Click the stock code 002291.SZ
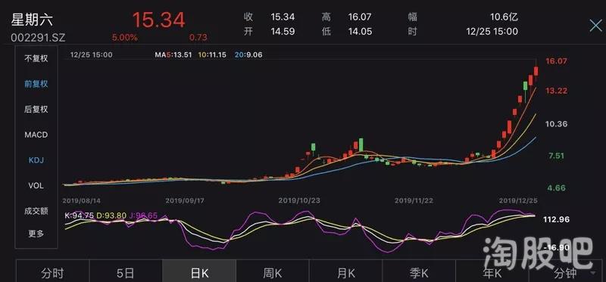Image resolution: width=606 pixels, height=282 pixels. coord(38,38)
